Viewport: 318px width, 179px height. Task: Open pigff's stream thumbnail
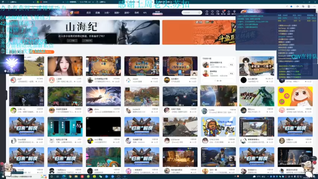(27, 66)
